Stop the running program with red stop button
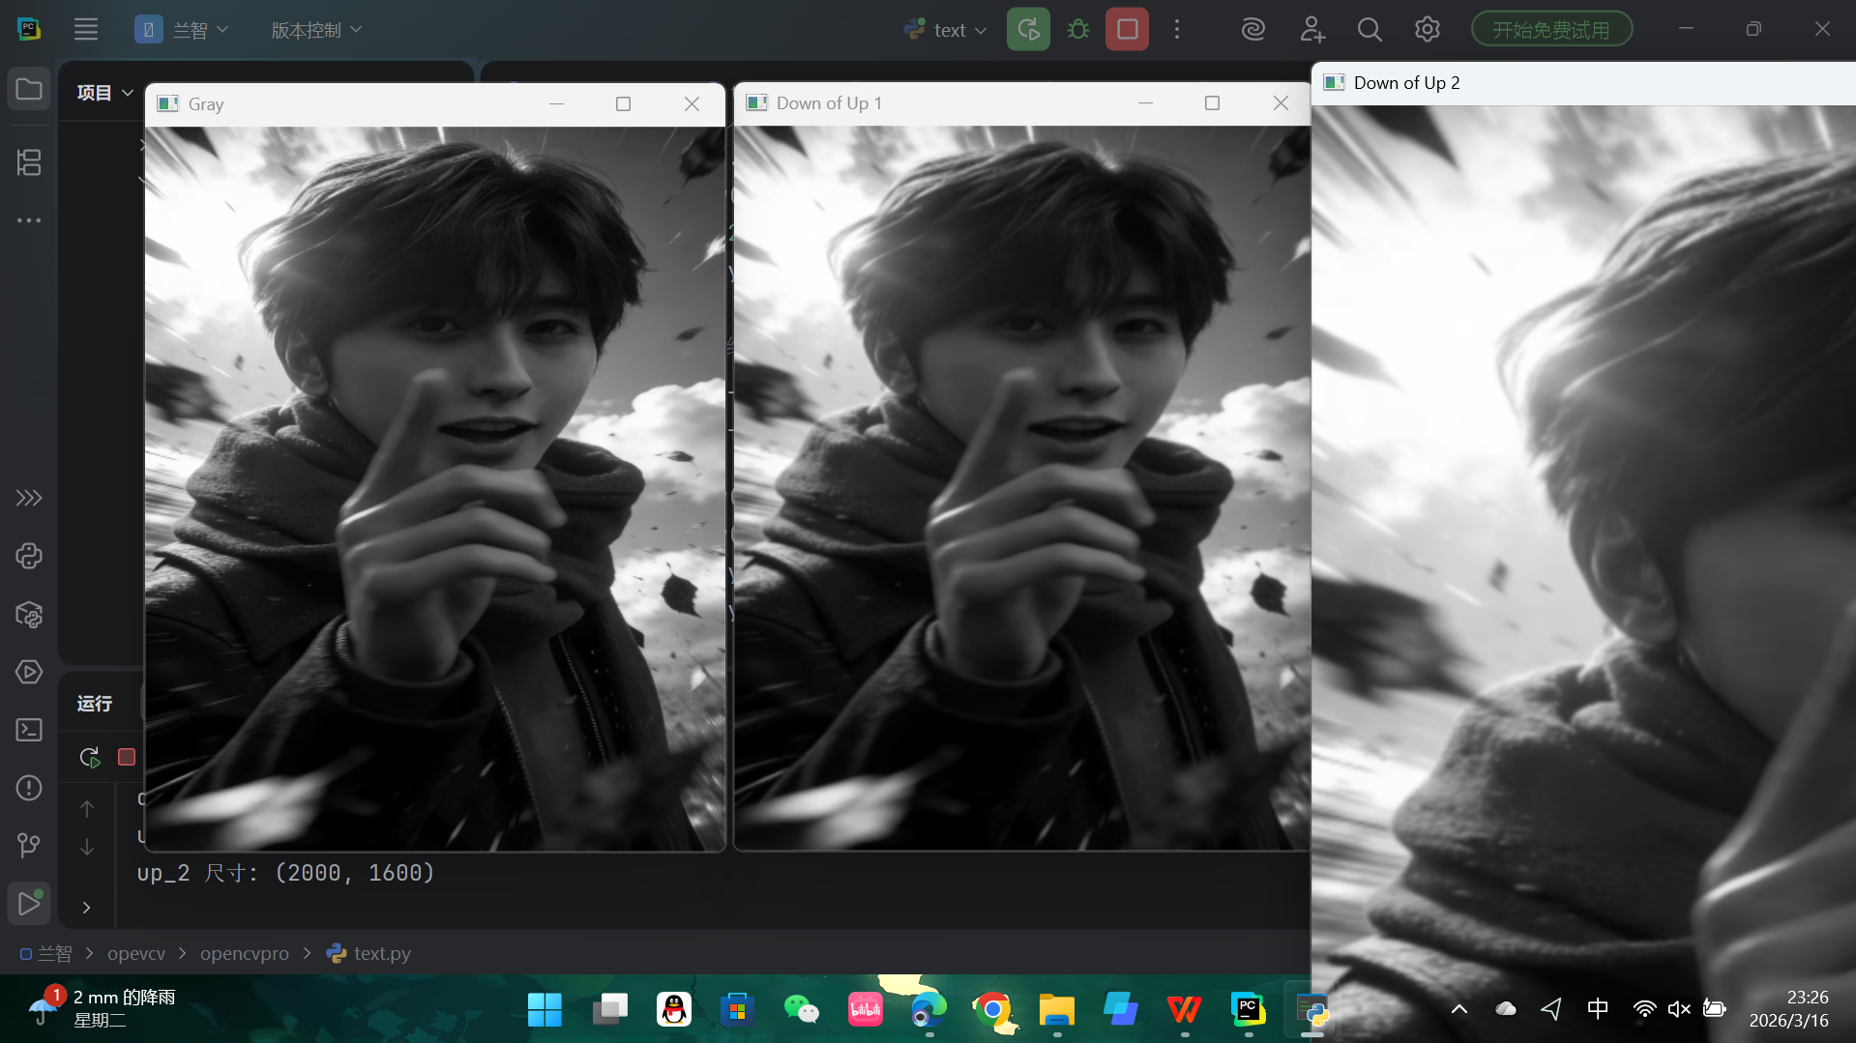Image resolution: width=1856 pixels, height=1043 pixels. point(1127,29)
